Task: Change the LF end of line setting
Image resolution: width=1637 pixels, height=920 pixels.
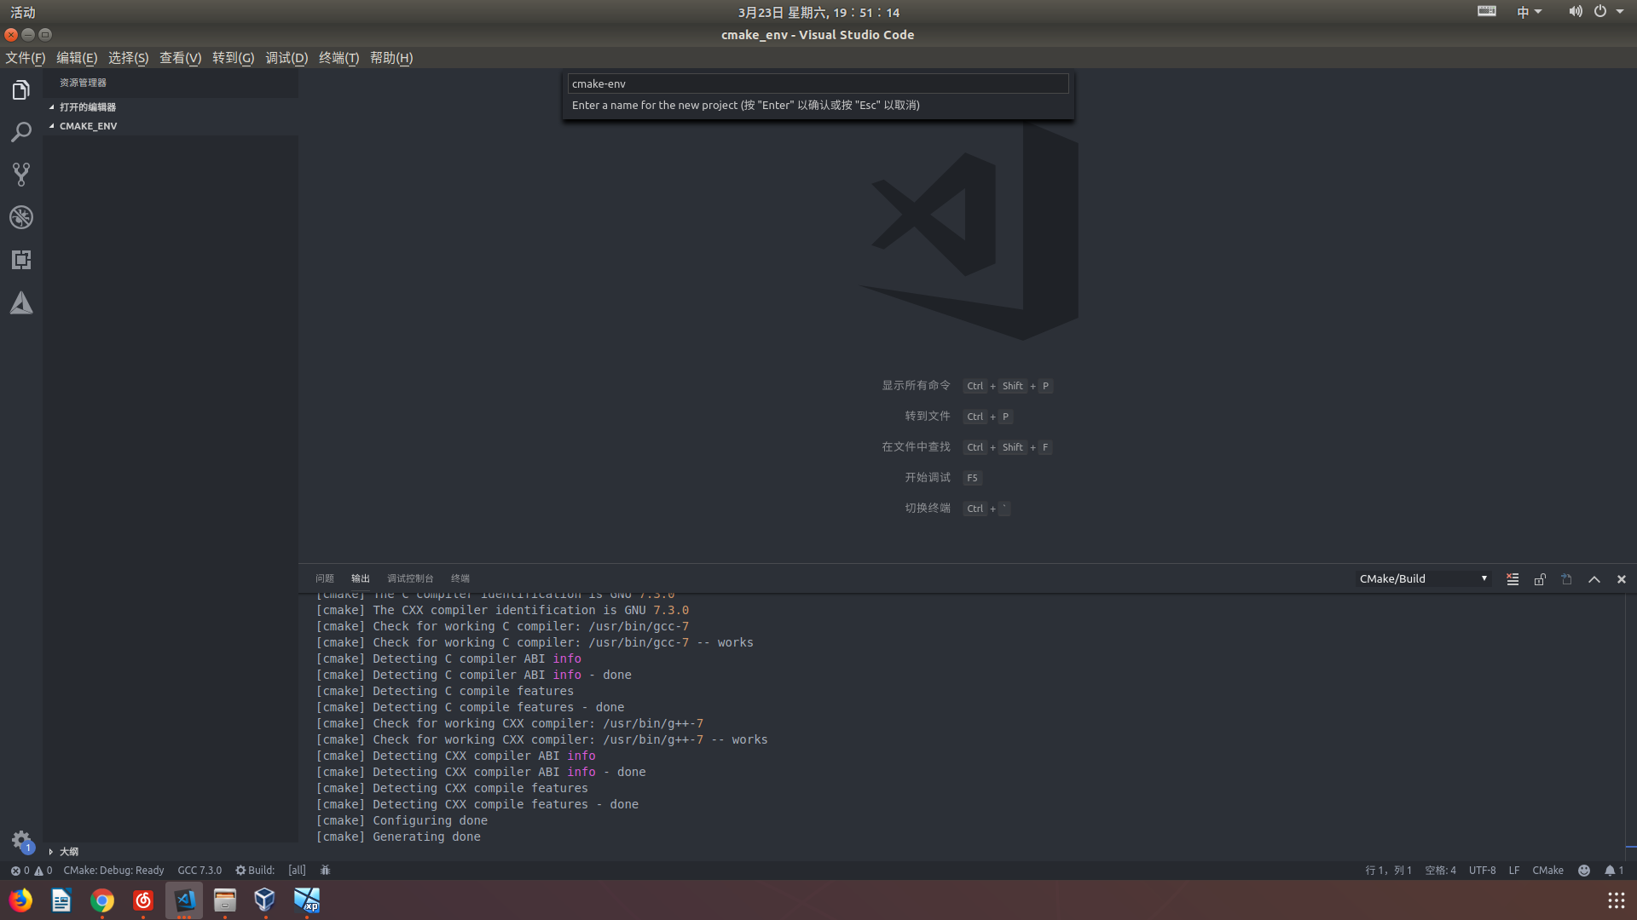Action: coord(1514,870)
